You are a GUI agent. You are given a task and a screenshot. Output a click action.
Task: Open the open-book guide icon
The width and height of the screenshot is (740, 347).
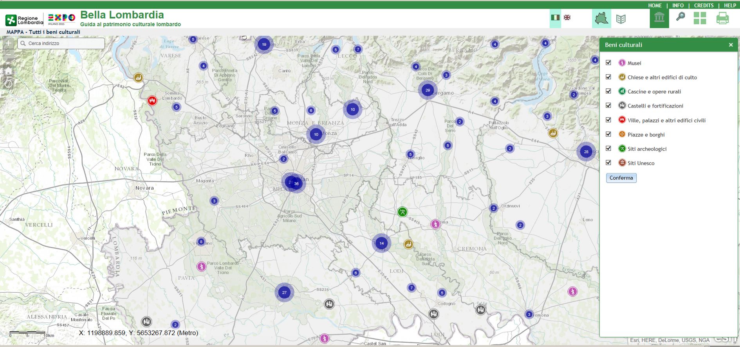pyautogui.click(x=621, y=19)
